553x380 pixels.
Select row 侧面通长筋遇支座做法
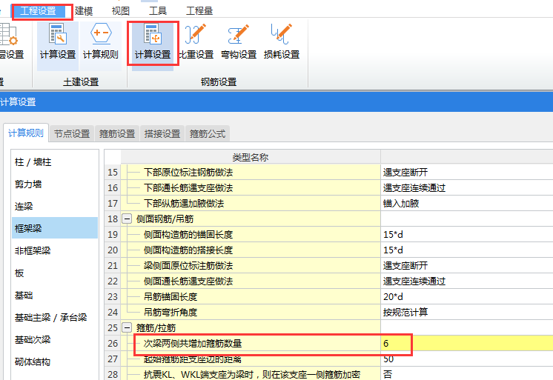[251, 281]
